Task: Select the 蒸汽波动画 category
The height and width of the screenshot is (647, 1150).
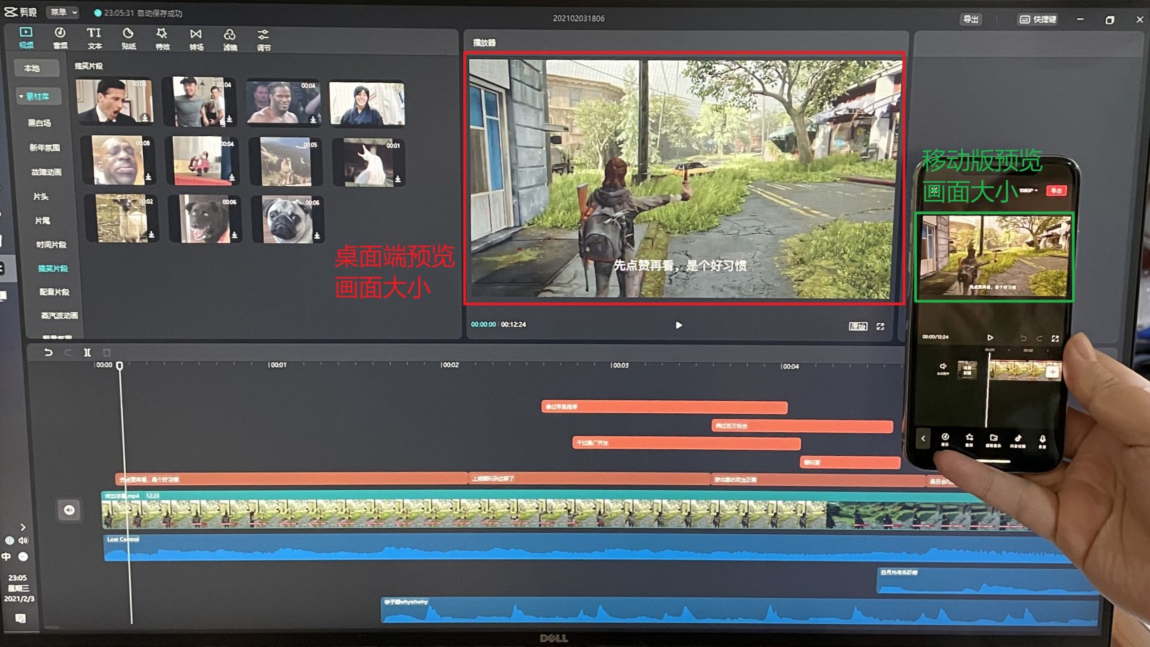Action: point(59,316)
